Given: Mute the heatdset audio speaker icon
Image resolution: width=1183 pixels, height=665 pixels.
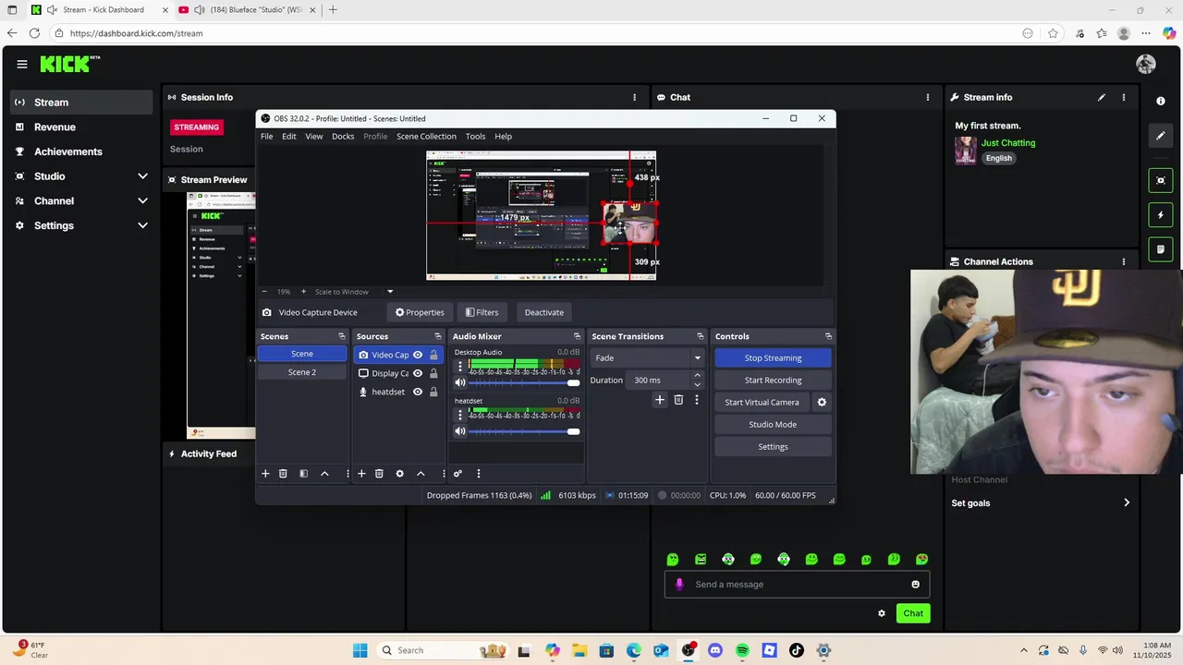Looking at the screenshot, I should point(460,431).
